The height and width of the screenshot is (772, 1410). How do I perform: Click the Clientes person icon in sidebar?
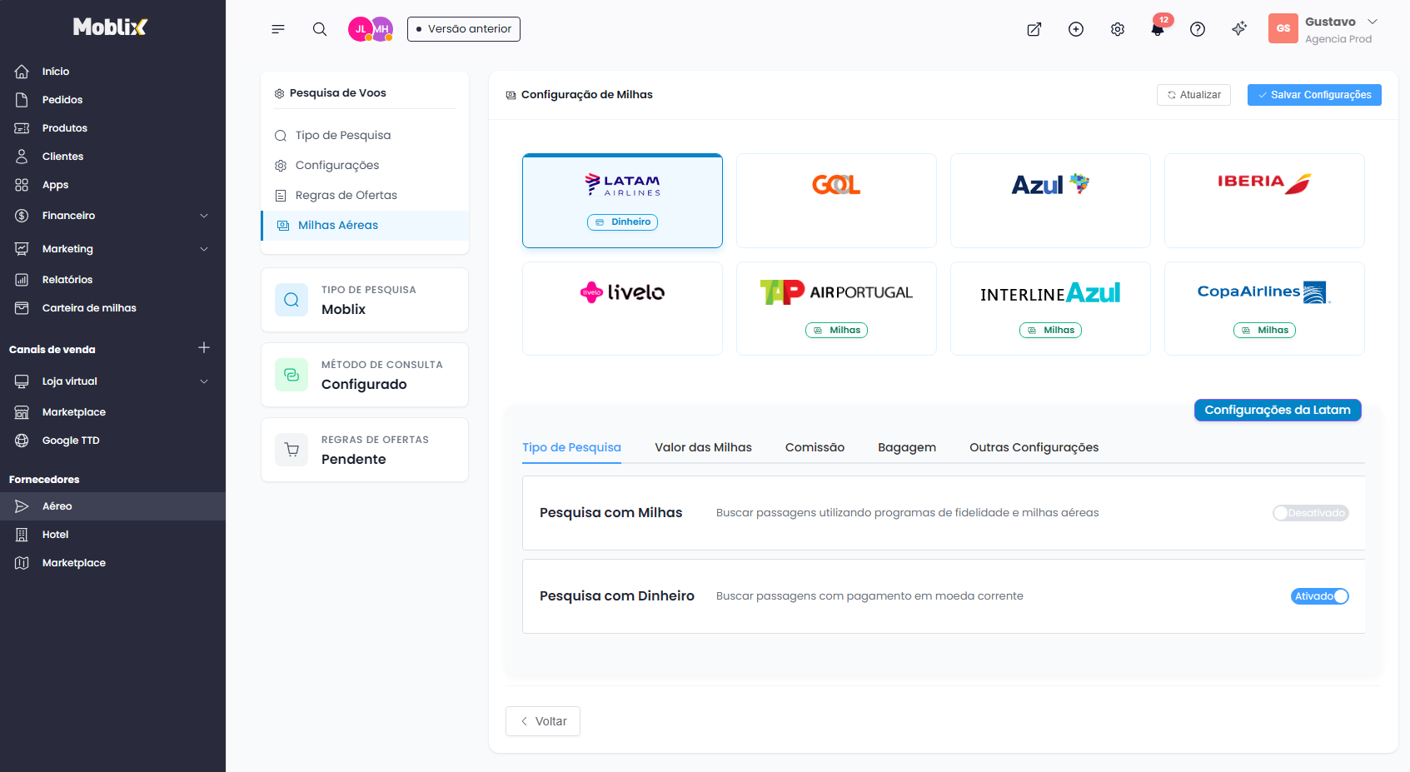pyautogui.click(x=22, y=157)
